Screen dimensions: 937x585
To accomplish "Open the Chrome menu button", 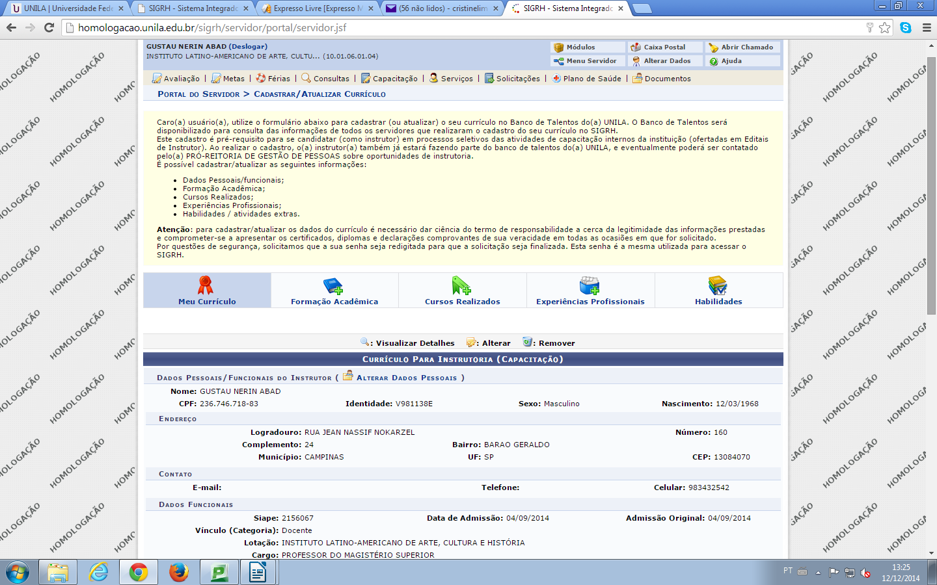I will (927, 27).
